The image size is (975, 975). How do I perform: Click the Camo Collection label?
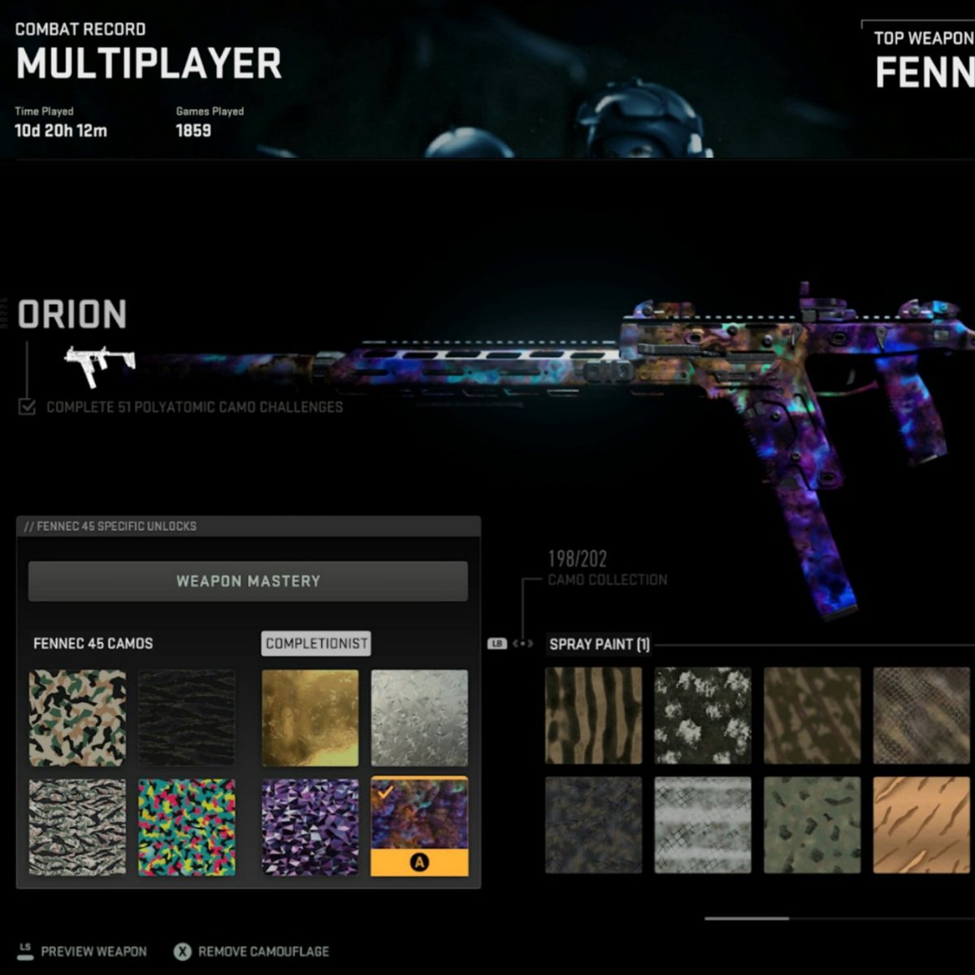click(607, 580)
